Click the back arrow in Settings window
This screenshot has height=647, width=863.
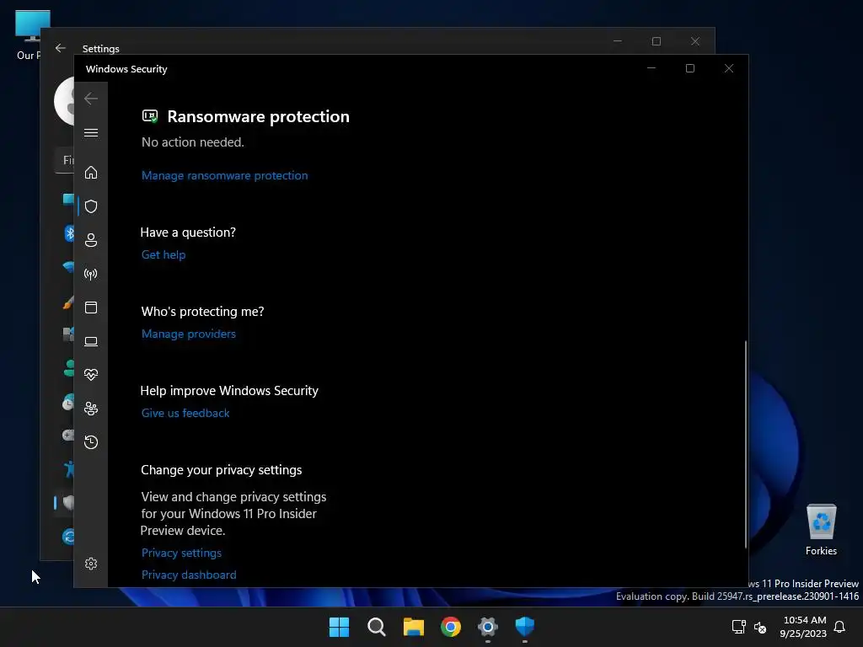(x=61, y=48)
